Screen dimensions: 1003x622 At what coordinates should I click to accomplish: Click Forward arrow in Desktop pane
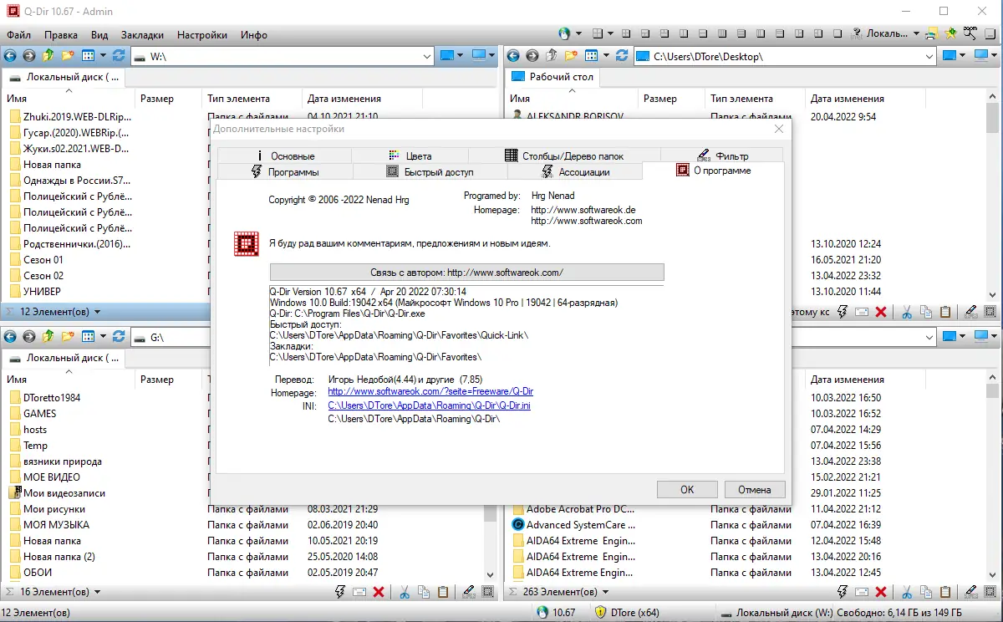pos(532,56)
